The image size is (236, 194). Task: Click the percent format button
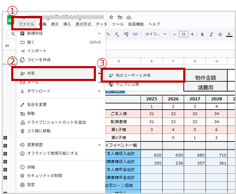[x=108, y=34]
